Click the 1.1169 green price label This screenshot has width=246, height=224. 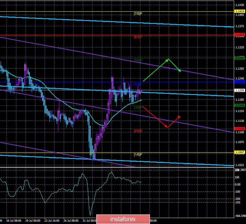[x=239, y=105]
